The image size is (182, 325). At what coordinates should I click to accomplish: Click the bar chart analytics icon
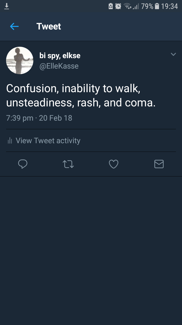click(x=10, y=141)
